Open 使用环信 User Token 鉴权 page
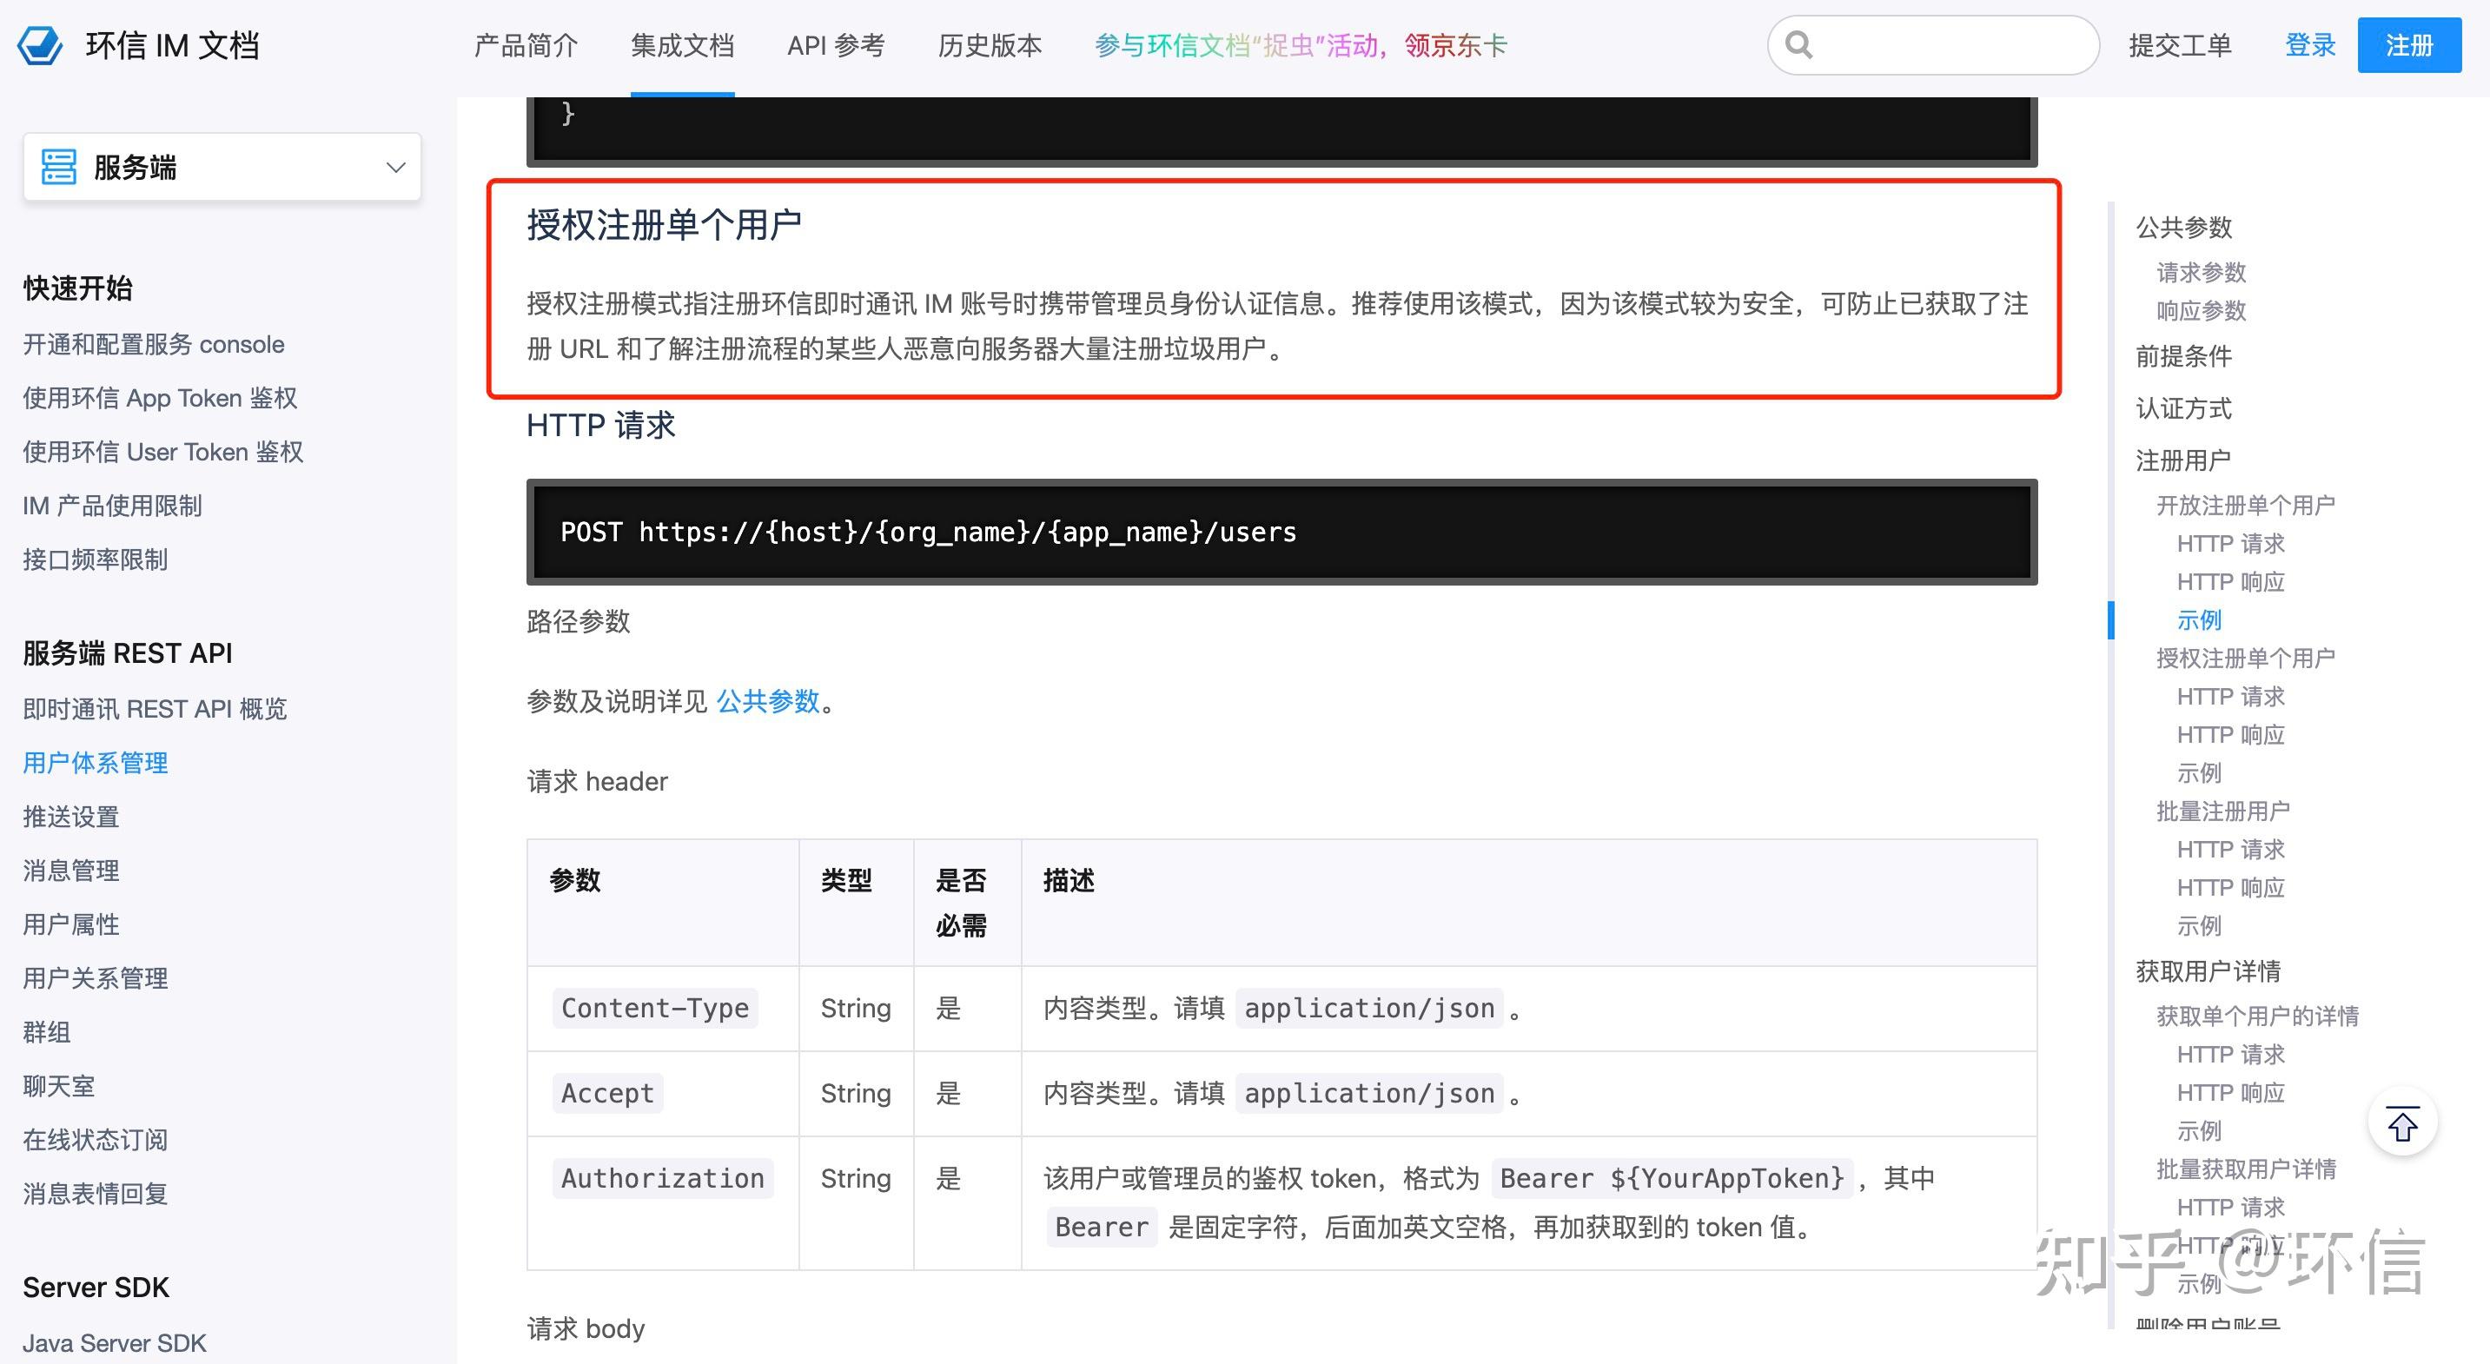Viewport: 2490px width, 1364px height. coord(163,452)
